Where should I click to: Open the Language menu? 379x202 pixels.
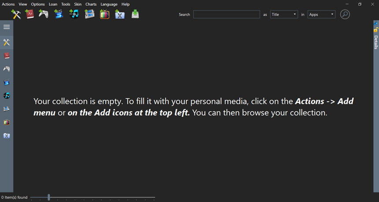tap(109, 4)
